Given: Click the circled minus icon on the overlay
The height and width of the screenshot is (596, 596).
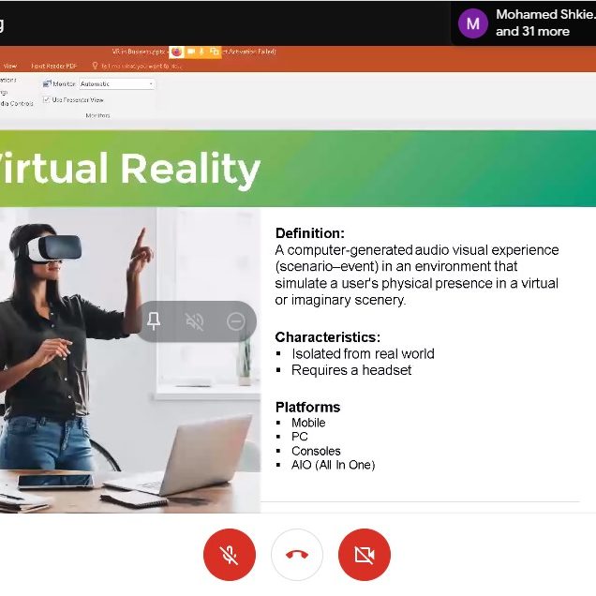Looking at the screenshot, I should (x=235, y=321).
